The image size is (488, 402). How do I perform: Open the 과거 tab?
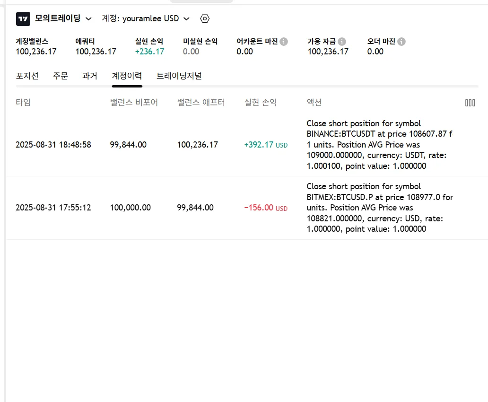(90, 76)
